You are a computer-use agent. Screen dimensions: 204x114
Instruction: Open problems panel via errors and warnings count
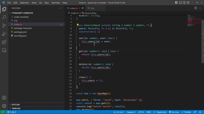coord(12,112)
